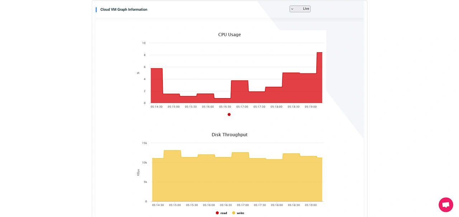Toggle the write series legend label
Viewport: 459px width, 217px height.
(x=240, y=213)
